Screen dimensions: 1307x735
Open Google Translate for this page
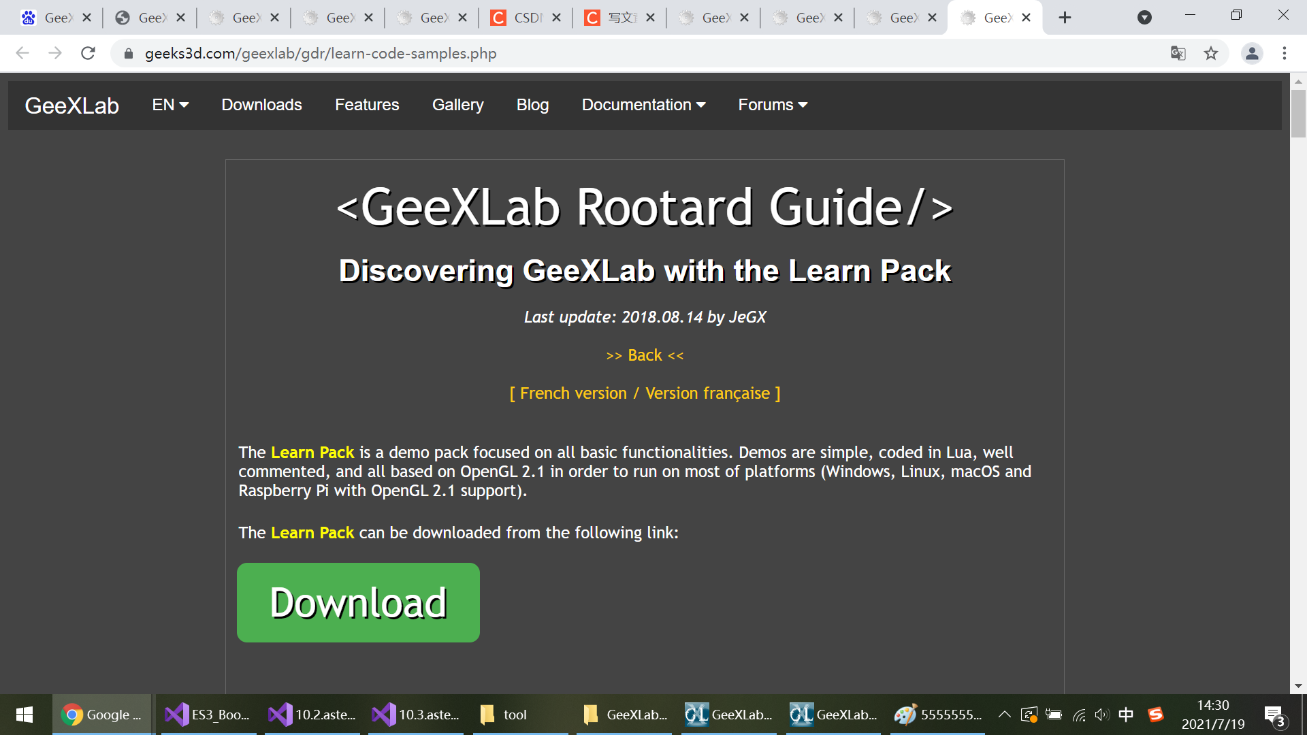coord(1178,53)
